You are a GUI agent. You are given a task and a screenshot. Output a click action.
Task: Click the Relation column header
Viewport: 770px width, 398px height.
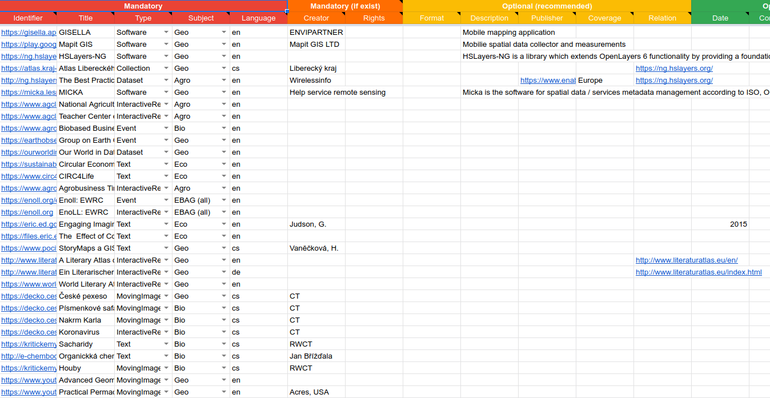663,18
